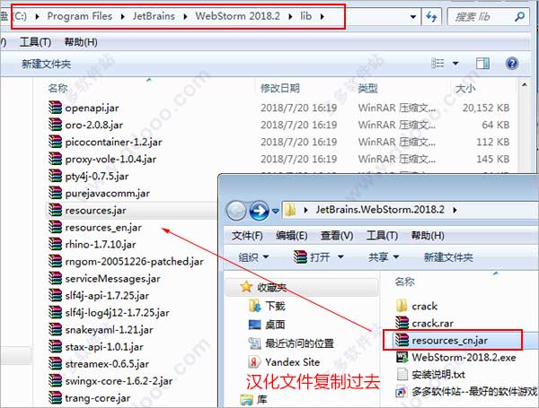Open help with the blue question mark icon

click(512, 64)
